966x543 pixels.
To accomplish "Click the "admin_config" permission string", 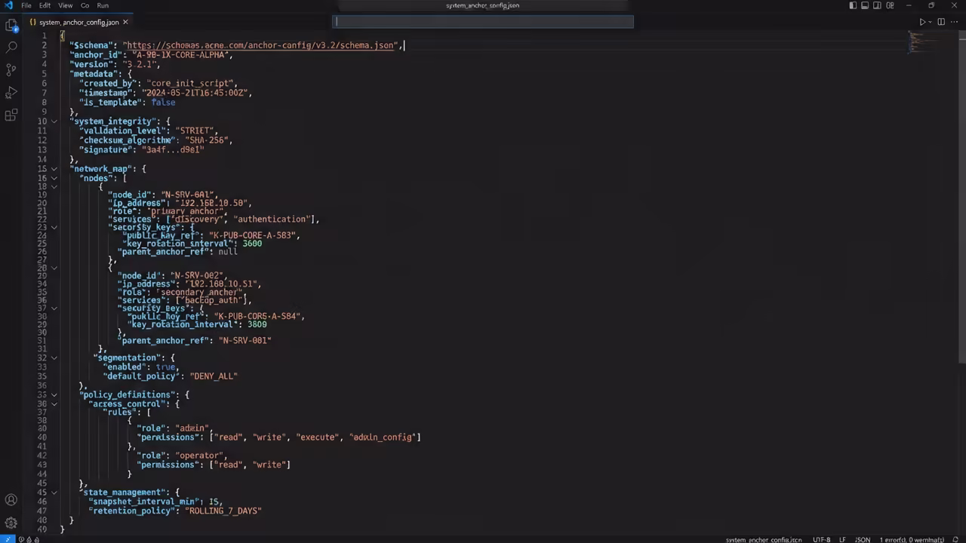I will pos(383,437).
